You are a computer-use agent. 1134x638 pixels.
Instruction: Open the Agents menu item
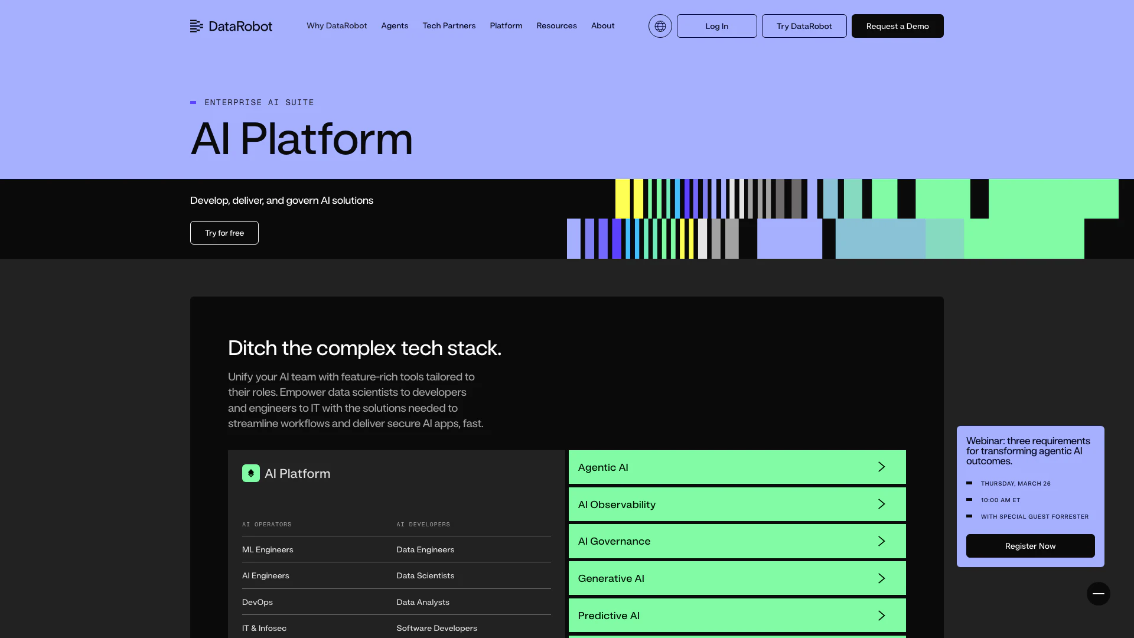point(395,26)
